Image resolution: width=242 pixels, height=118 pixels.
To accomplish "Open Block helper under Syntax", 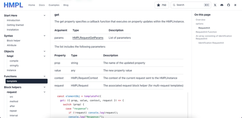I will (x=14, y=40).
